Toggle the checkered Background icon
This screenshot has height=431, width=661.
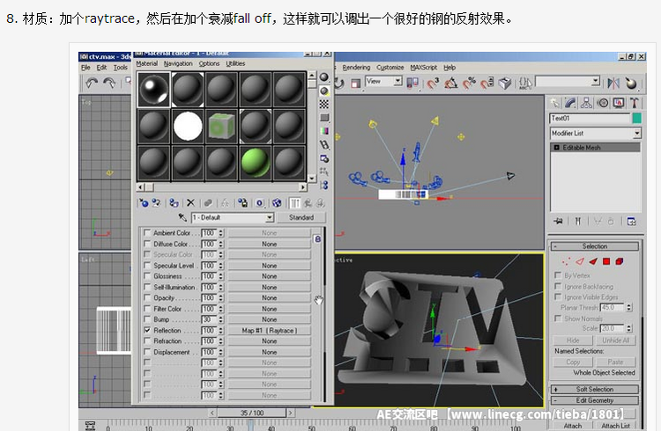tap(323, 104)
